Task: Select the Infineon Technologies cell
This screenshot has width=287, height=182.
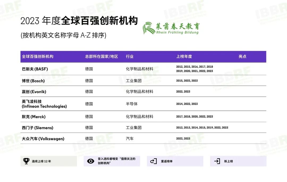Action: [x=44, y=104]
